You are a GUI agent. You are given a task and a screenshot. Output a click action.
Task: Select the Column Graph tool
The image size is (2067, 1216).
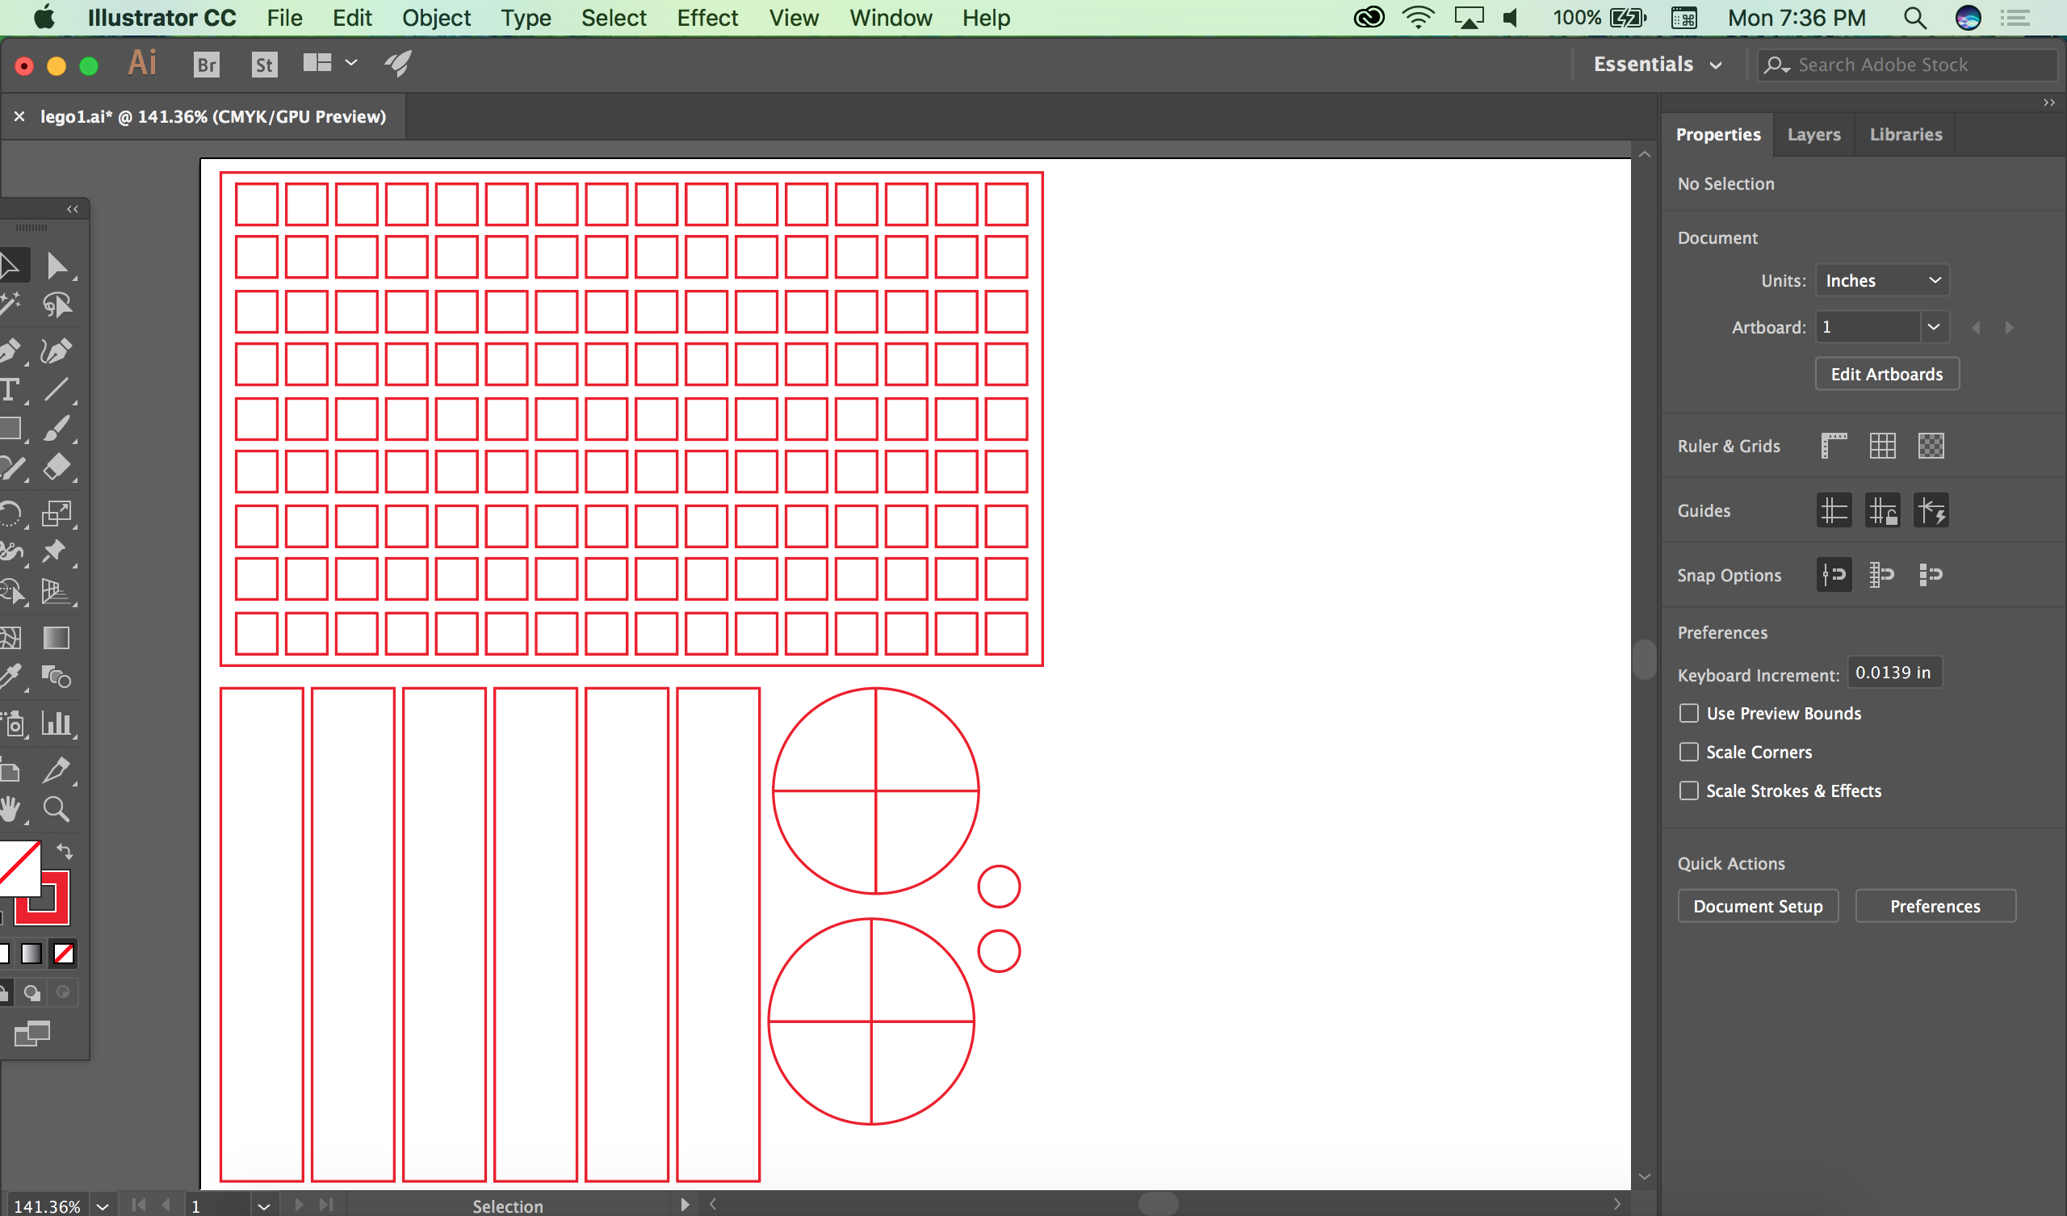tap(57, 723)
